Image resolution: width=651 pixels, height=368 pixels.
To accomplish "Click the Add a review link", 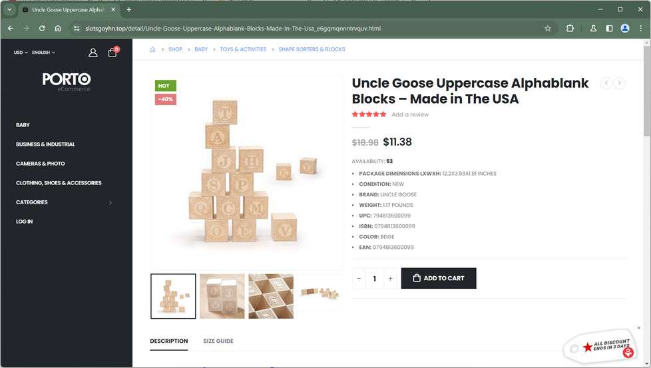I will pyautogui.click(x=410, y=114).
